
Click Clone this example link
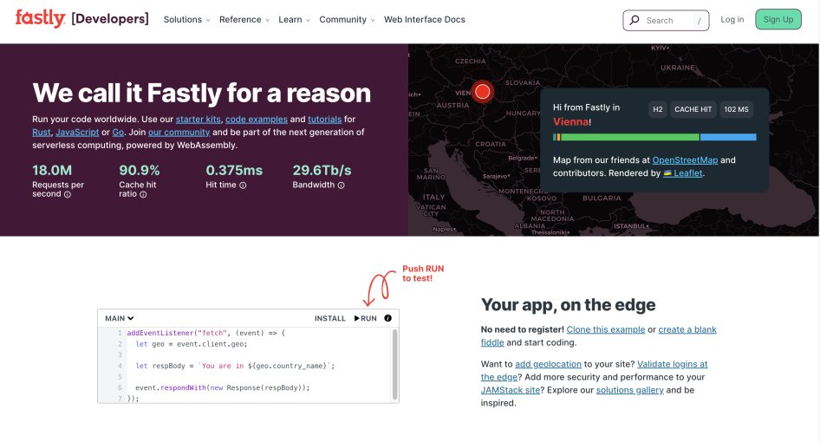606,329
